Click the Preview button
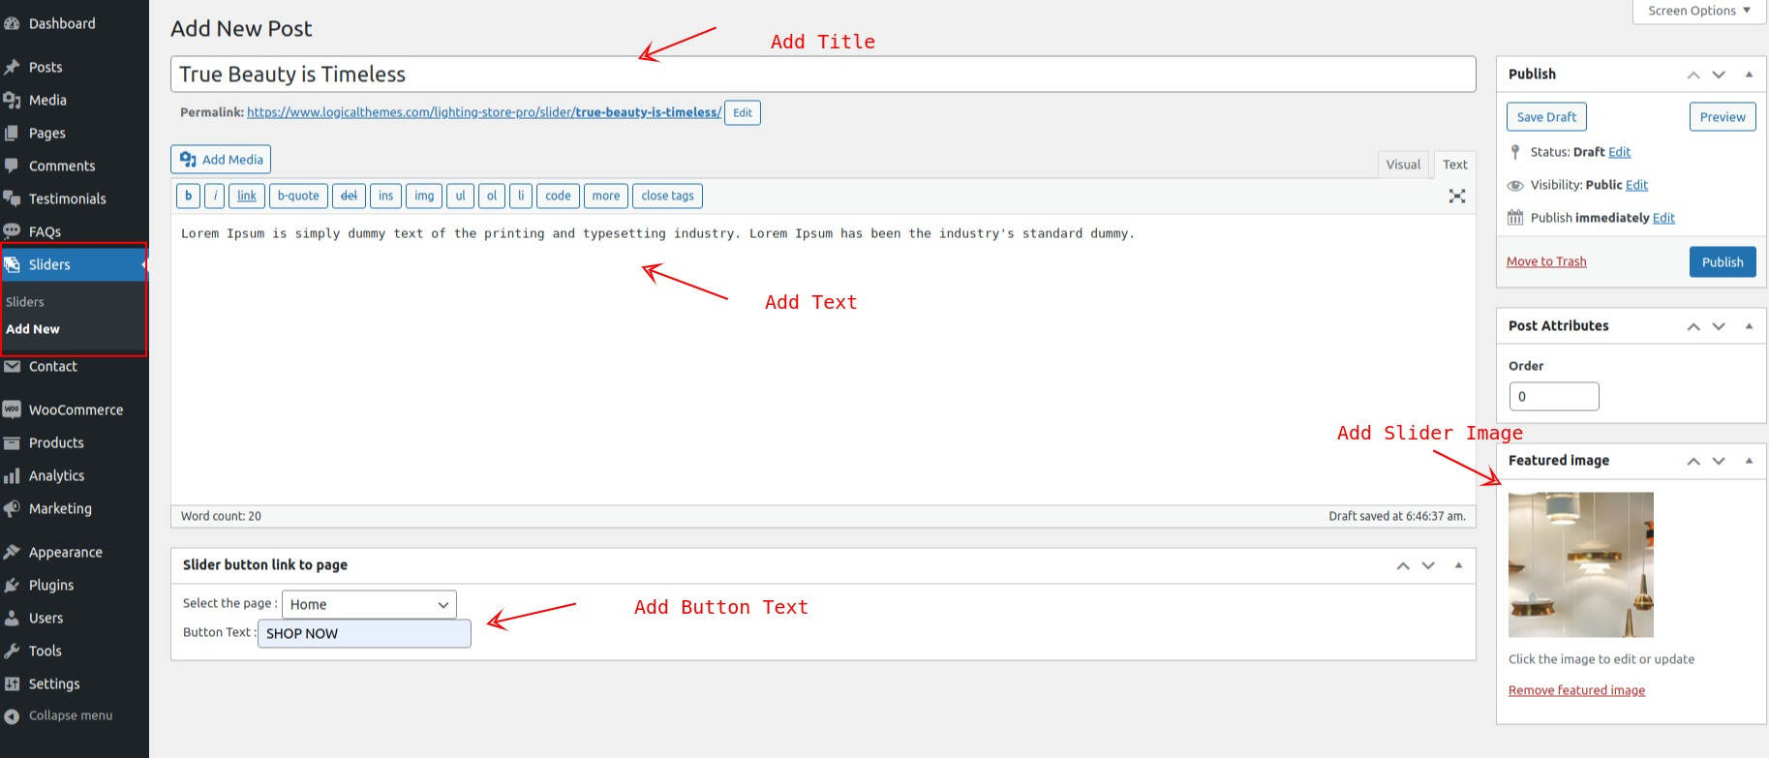 pyautogui.click(x=1723, y=117)
